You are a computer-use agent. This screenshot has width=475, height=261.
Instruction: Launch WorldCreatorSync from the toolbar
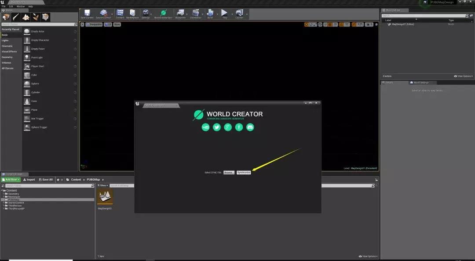tap(163, 14)
